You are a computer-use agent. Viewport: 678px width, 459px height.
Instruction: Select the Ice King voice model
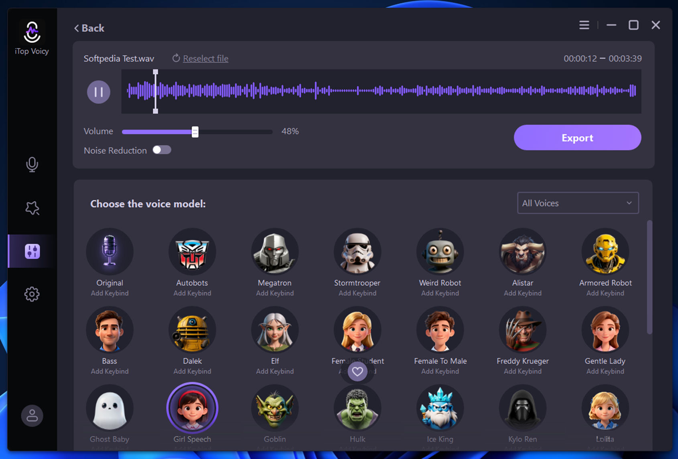(x=440, y=408)
